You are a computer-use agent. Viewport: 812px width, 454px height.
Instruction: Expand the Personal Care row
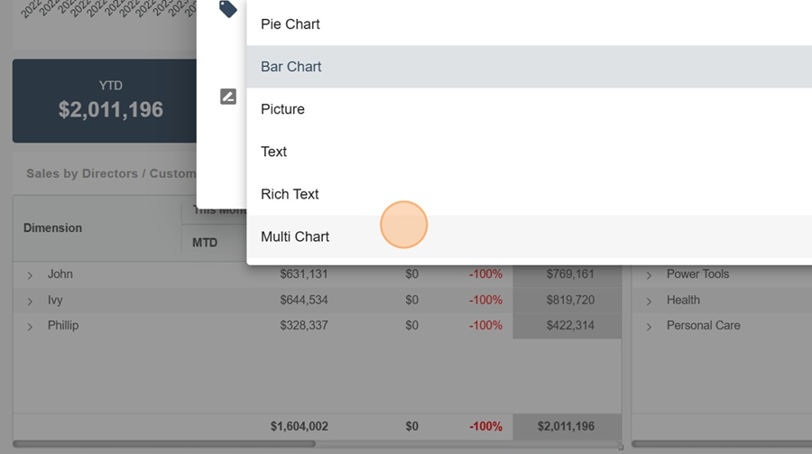tap(649, 326)
